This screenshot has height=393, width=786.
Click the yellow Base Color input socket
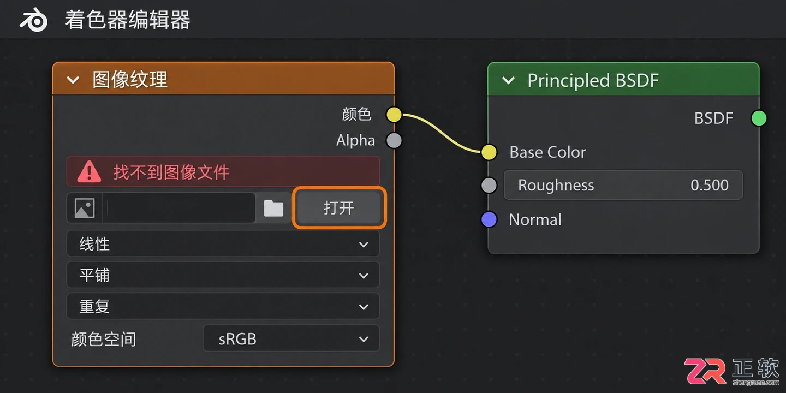click(x=489, y=152)
